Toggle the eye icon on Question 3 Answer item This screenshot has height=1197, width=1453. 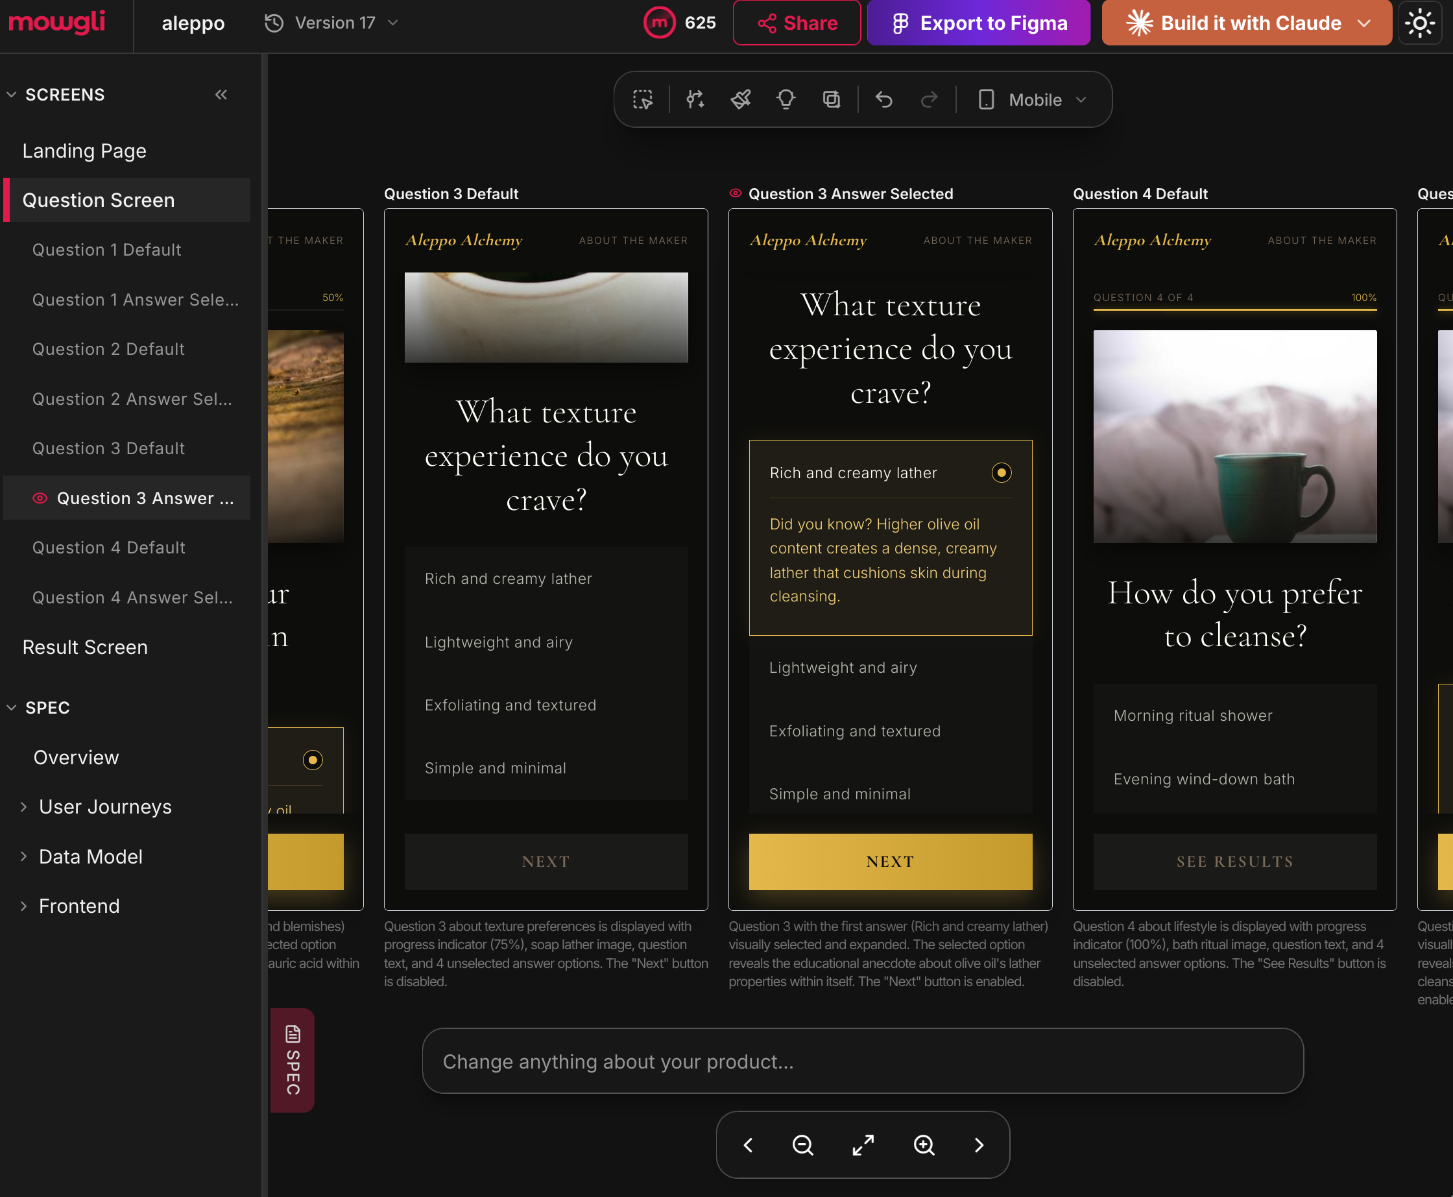coord(40,498)
